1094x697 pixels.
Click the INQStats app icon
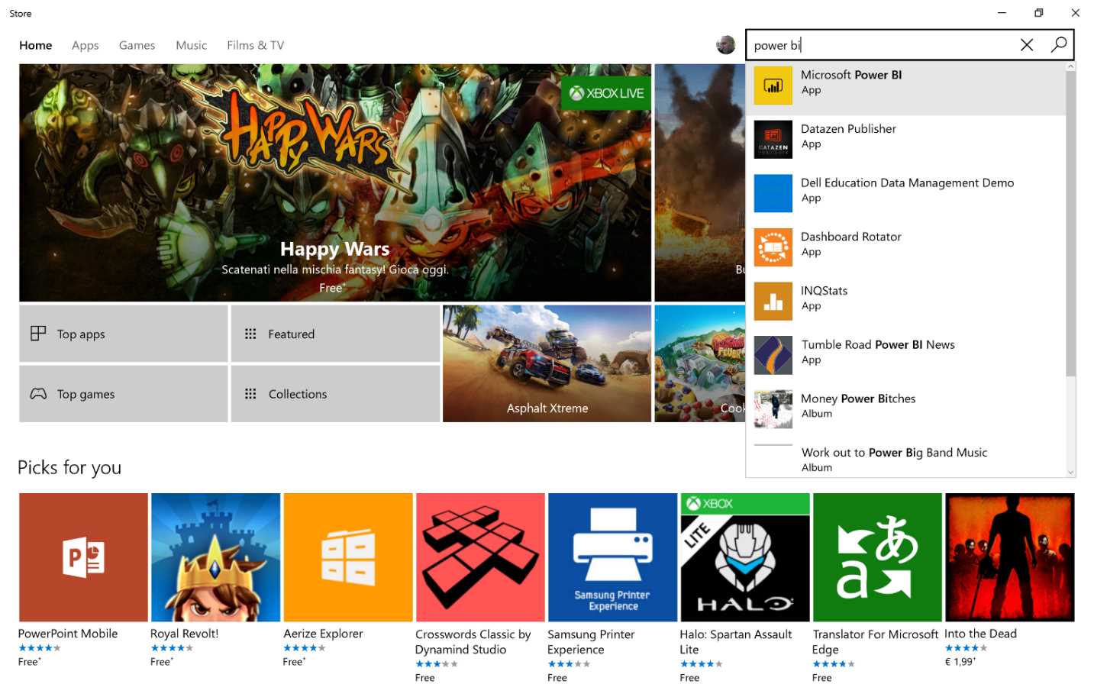click(773, 301)
